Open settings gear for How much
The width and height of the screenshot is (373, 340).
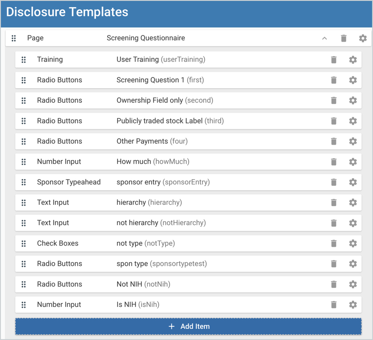pyautogui.click(x=353, y=162)
